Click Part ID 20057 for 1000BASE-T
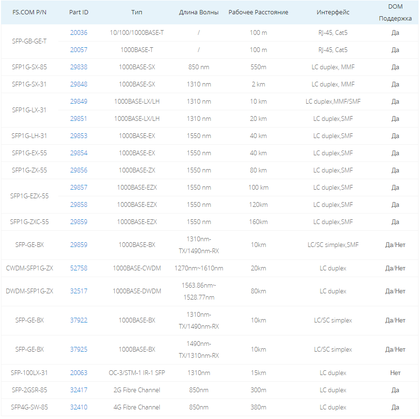The width and height of the screenshot is (420, 419). [x=78, y=50]
